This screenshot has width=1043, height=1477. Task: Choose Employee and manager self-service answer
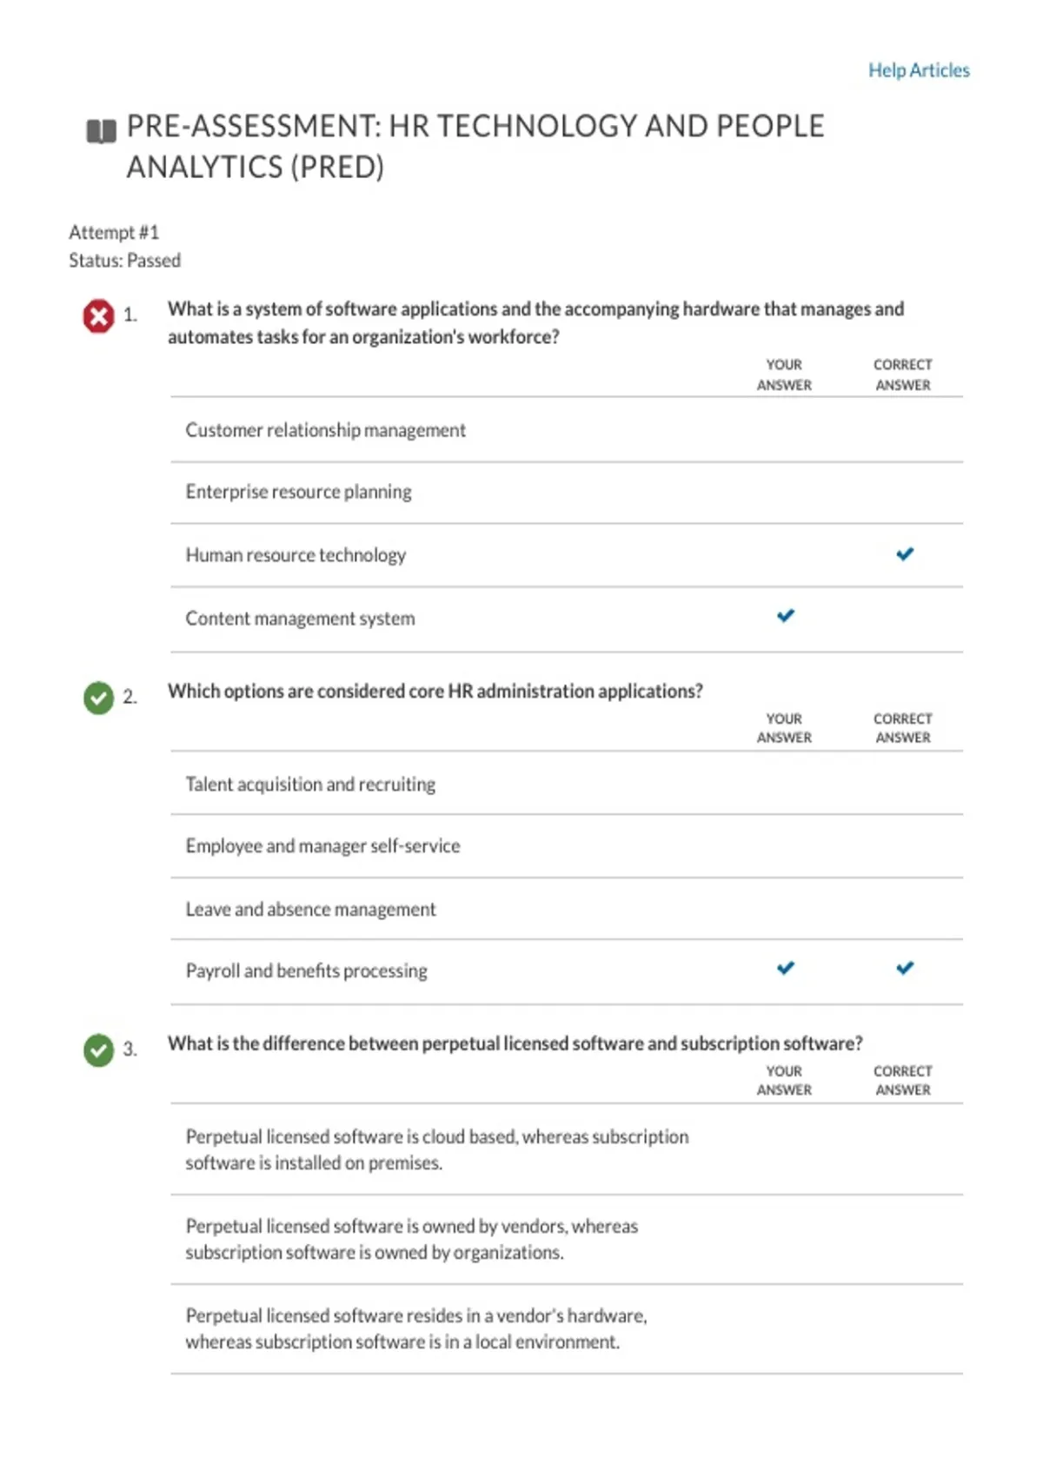pyautogui.click(x=567, y=846)
